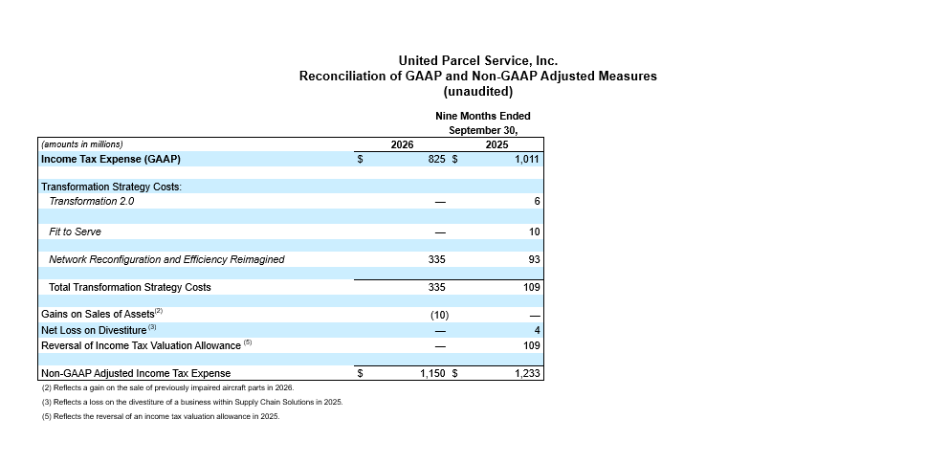Click the 'Transformation 2.0' row label
Image resolution: width=948 pixels, height=463 pixels.
click(x=91, y=201)
